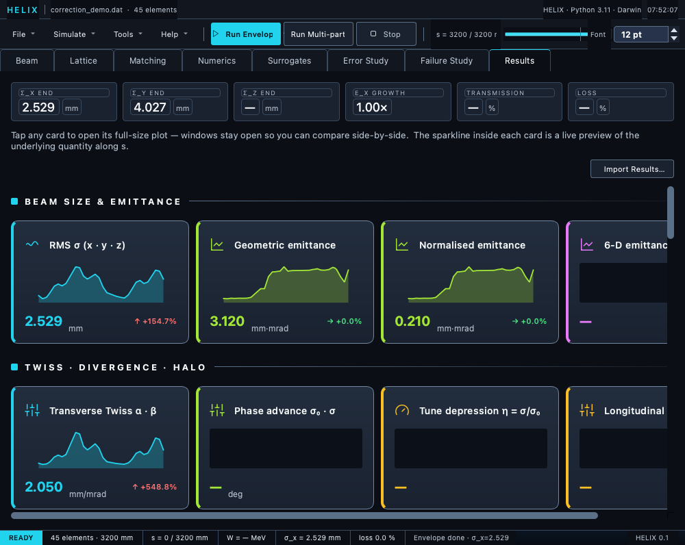The height and width of the screenshot is (545, 685).
Task: Click the chart icon on Geometric emittance card
Action: [x=217, y=244]
